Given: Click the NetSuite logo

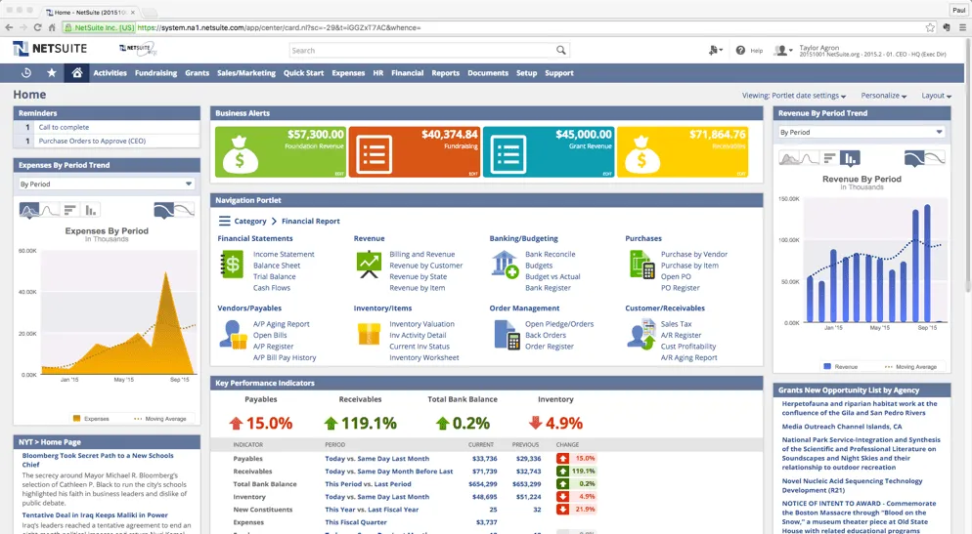Looking at the screenshot, I should coord(50,48).
